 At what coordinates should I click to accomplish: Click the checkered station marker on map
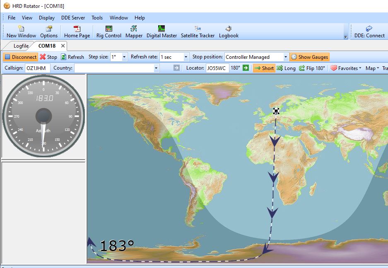276,111
